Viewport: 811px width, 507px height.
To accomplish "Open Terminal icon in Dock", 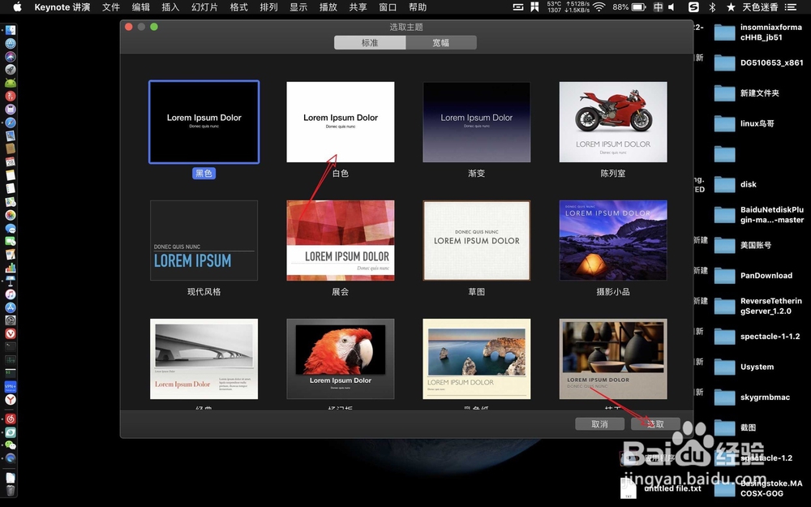I will (11, 346).
